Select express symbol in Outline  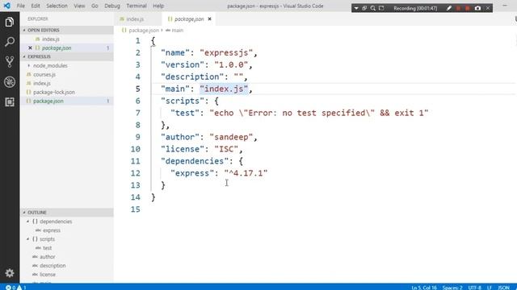[x=67, y=230]
